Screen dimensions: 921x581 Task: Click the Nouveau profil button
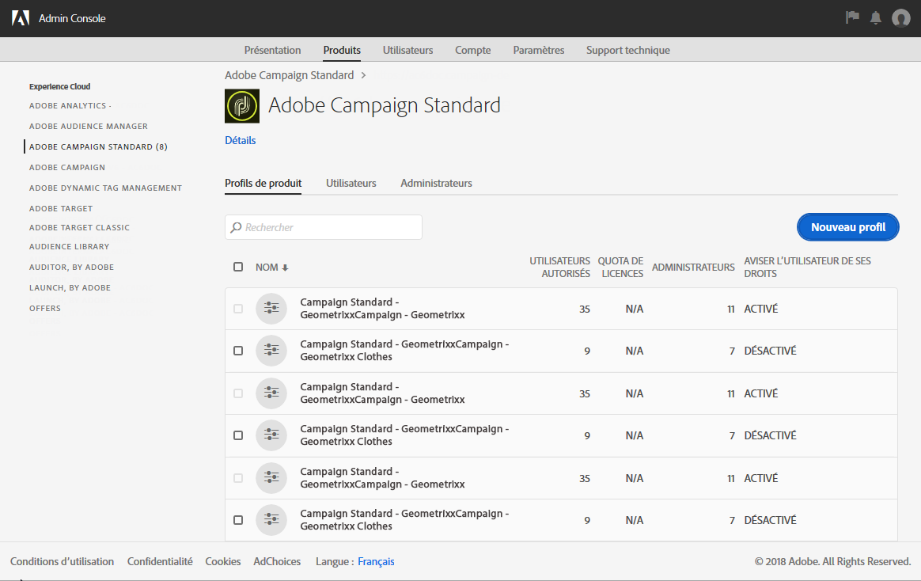tap(847, 227)
